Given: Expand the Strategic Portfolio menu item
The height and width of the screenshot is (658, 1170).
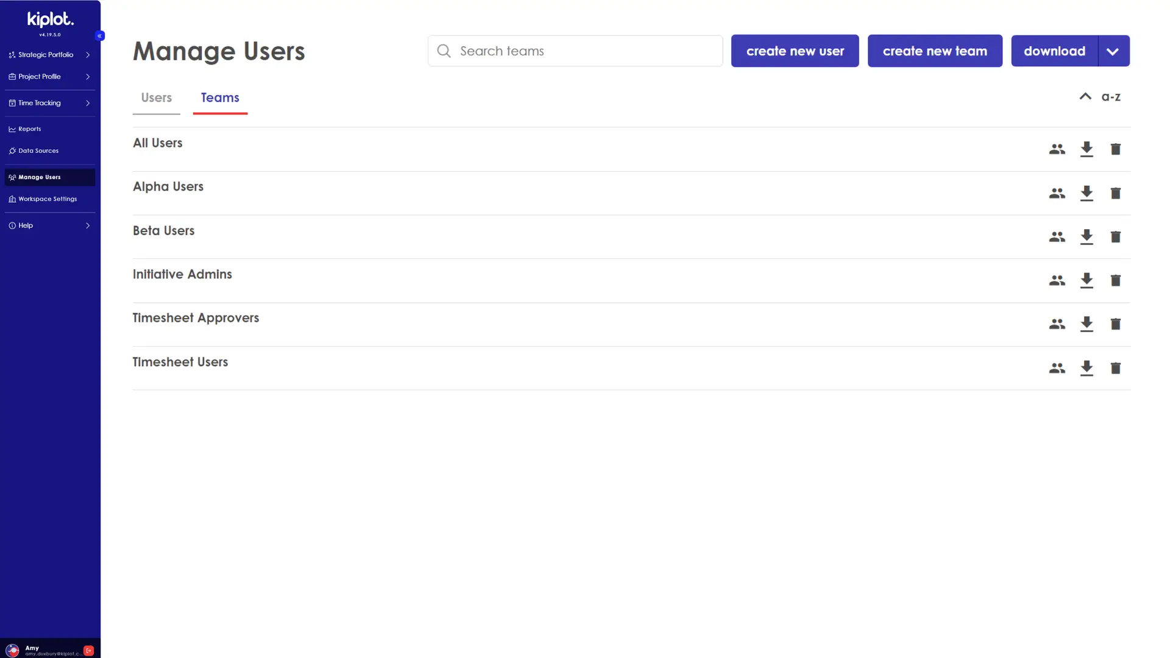Looking at the screenshot, I should pos(88,54).
